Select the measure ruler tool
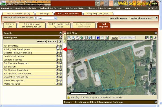The image size is (162, 107). [x=102, y=38]
